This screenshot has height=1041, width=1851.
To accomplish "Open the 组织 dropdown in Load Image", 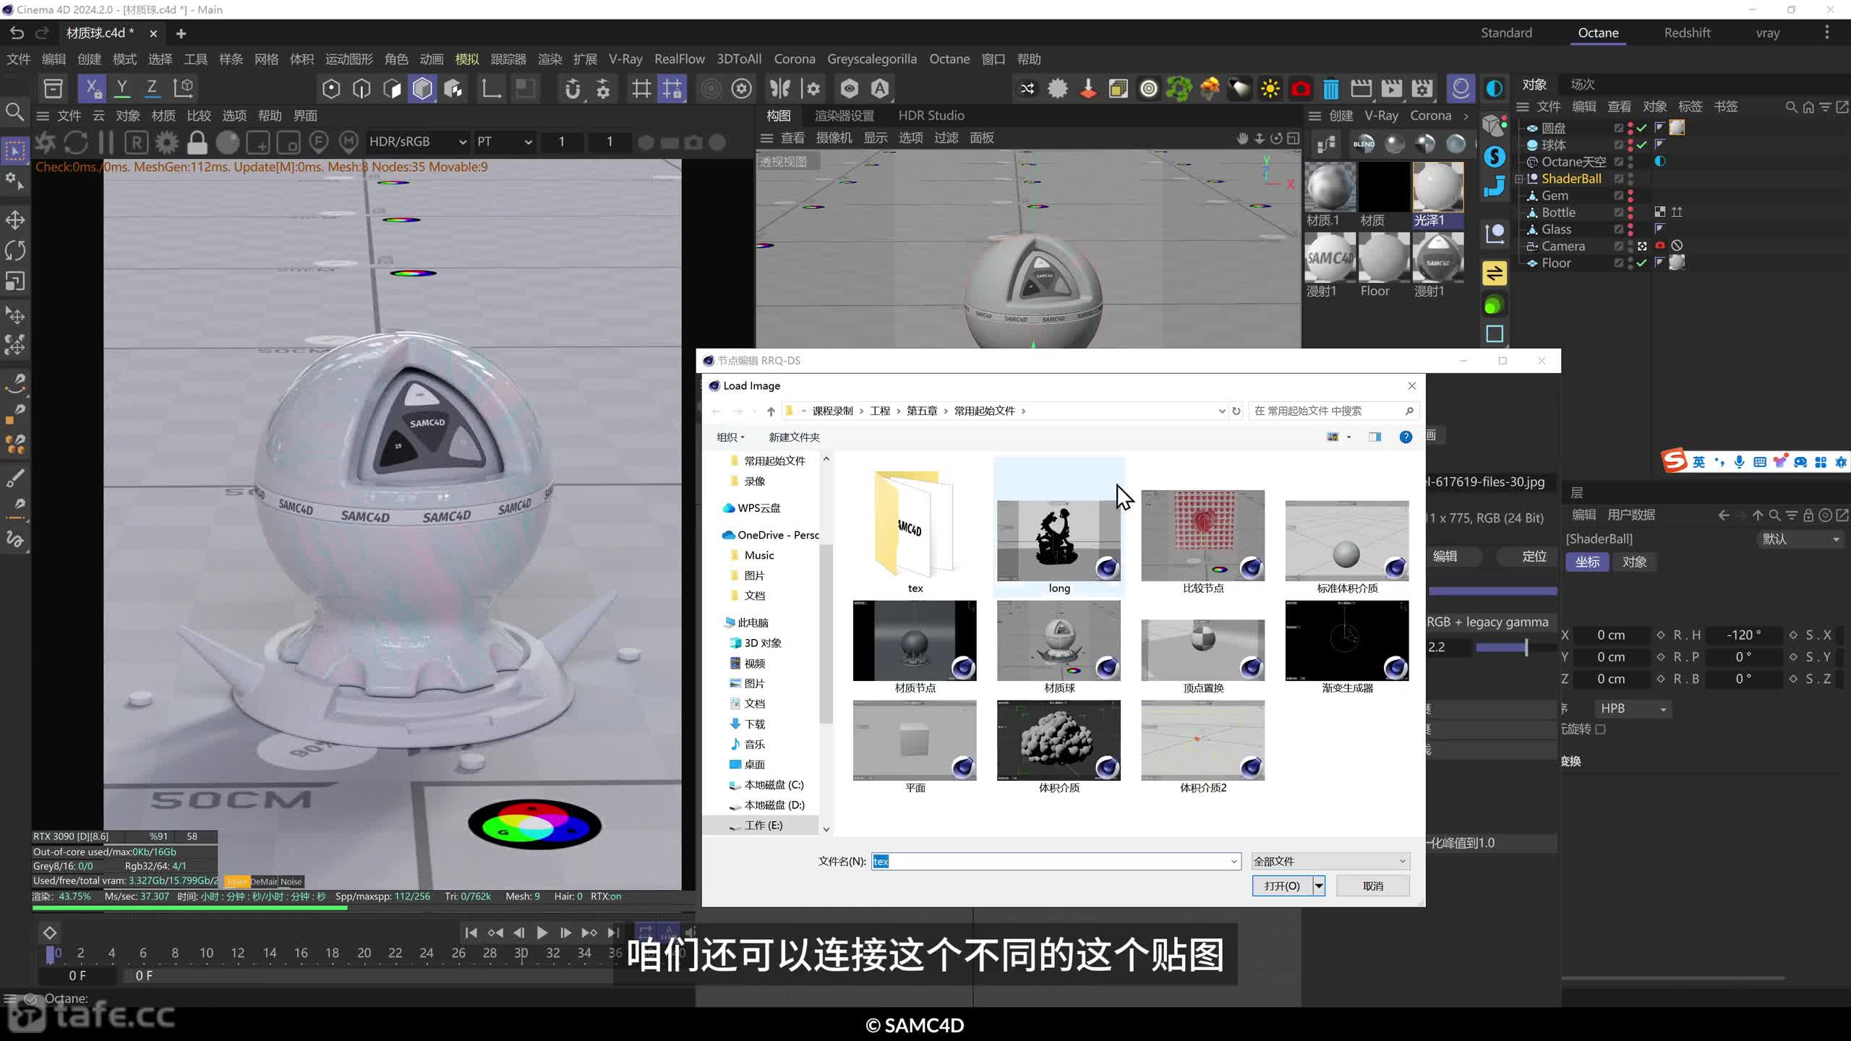I will pyautogui.click(x=730, y=437).
